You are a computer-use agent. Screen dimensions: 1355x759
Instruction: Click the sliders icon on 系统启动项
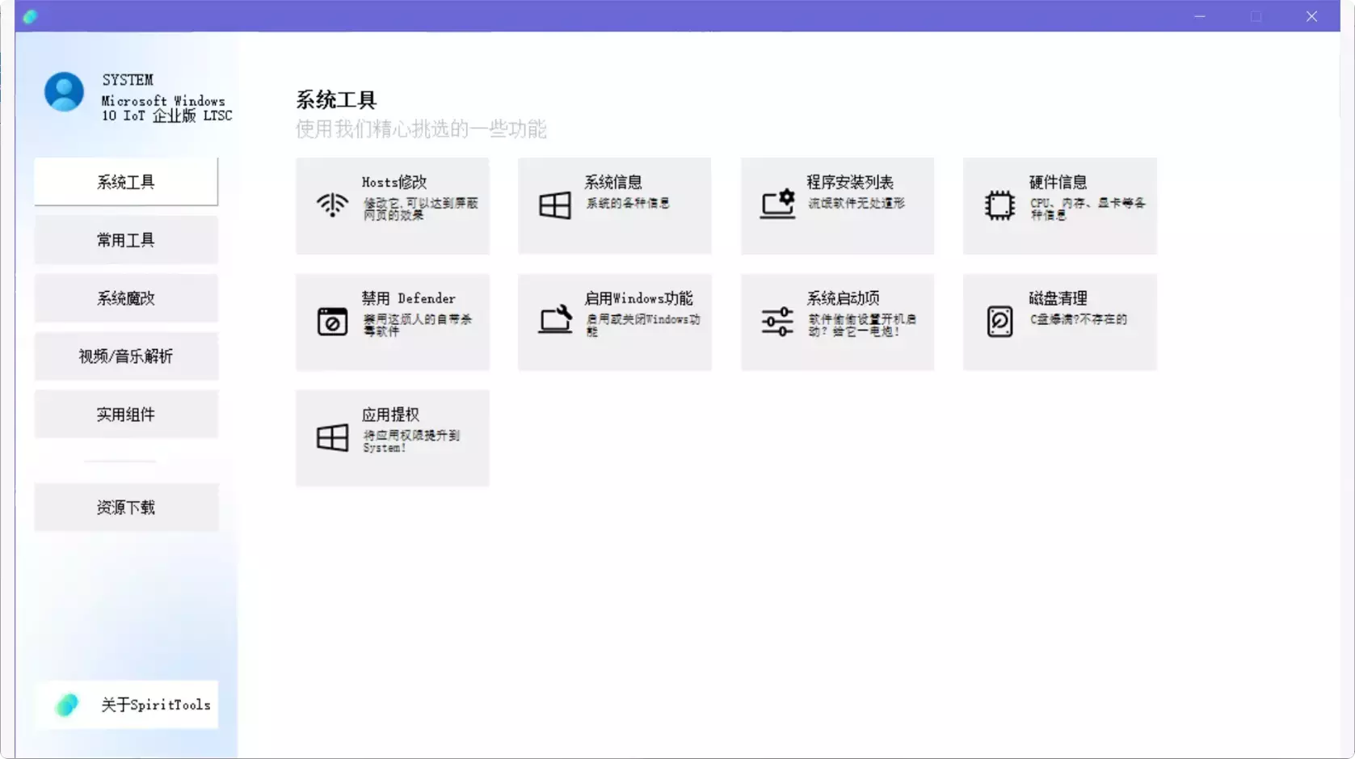(776, 321)
